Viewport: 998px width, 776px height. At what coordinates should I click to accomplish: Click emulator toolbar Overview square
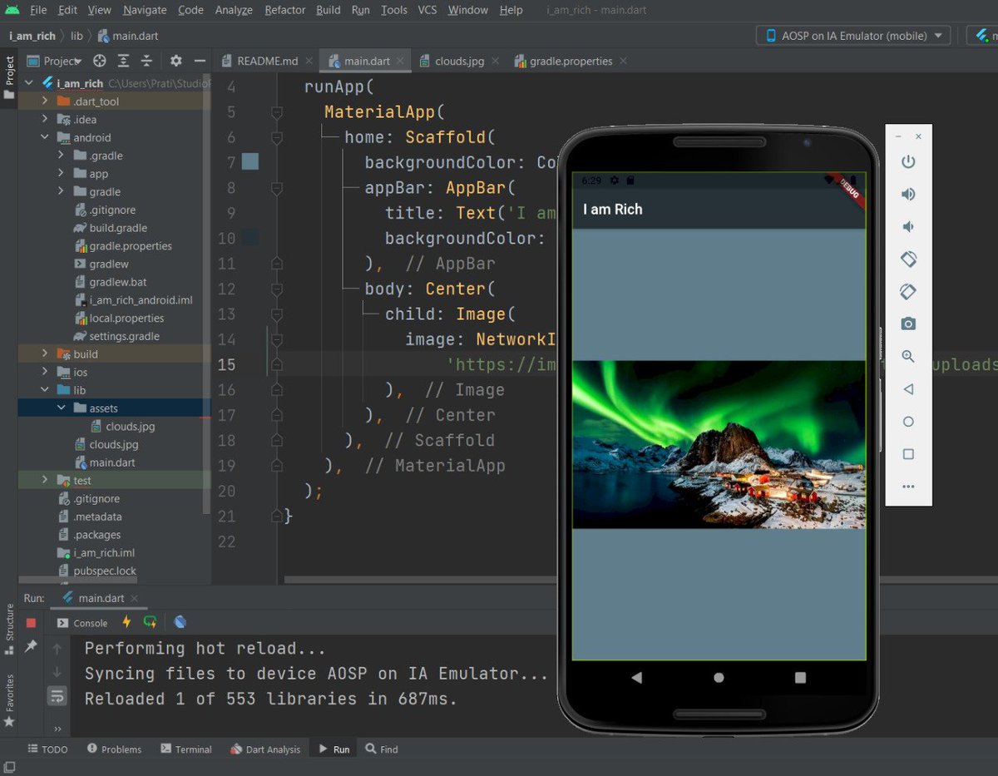tap(908, 454)
